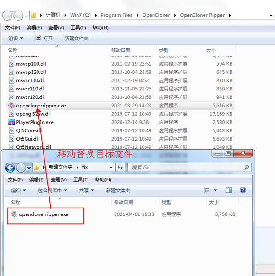
Task: Click the forward button in OpenCloner Ripper window
Action: coord(18,16)
